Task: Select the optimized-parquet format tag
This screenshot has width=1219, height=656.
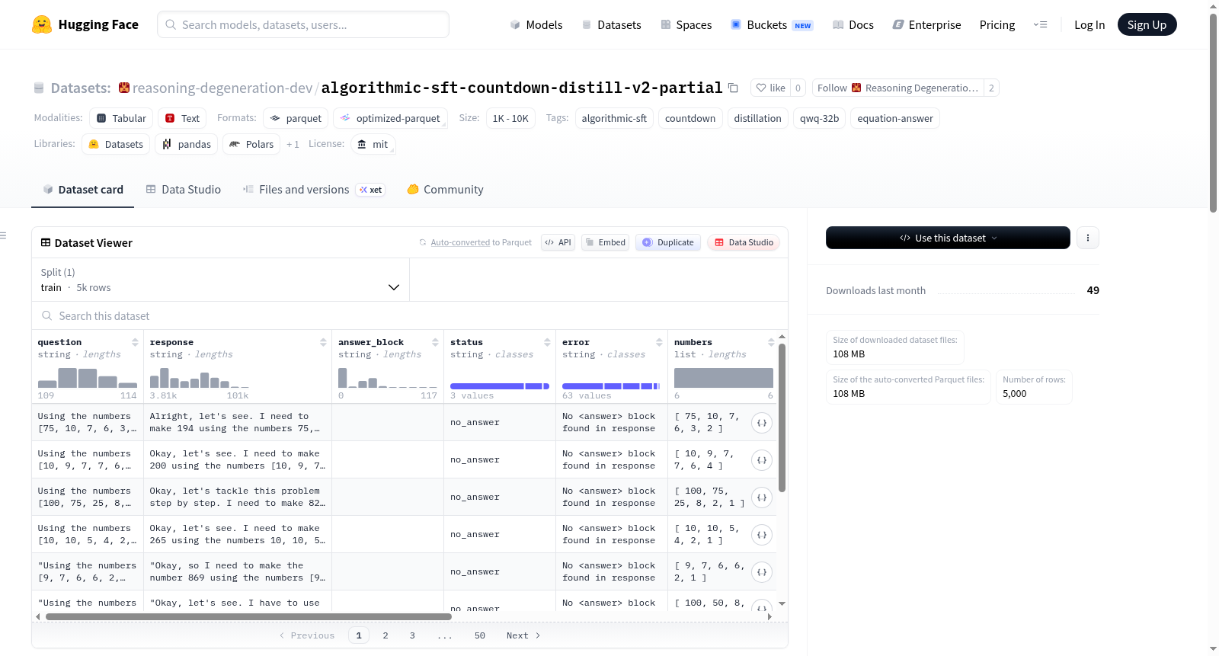Action: [x=390, y=118]
